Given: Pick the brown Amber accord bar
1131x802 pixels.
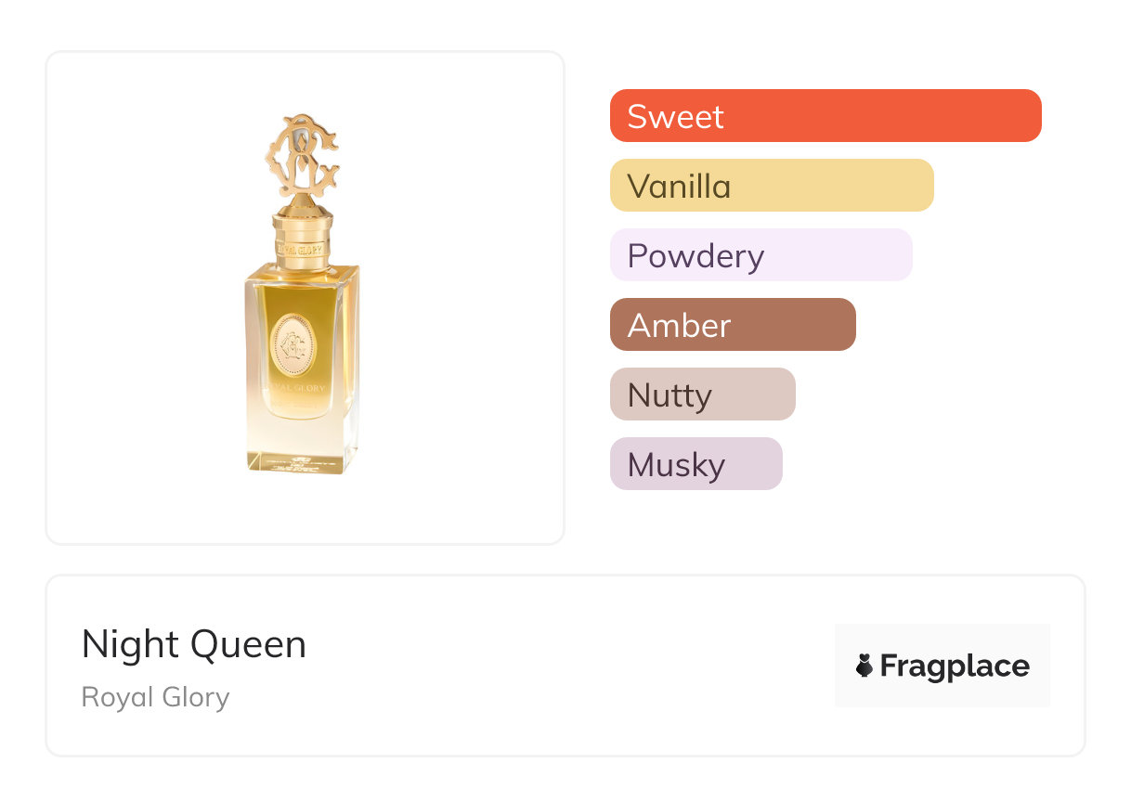Looking at the screenshot, I should coord(732,325).
